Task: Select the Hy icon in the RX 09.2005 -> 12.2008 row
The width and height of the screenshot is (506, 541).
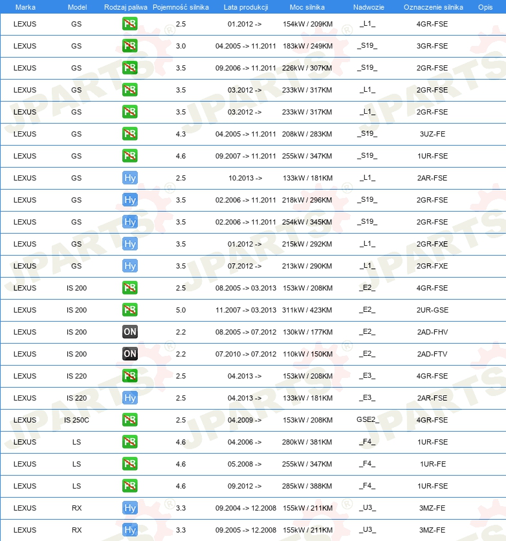Action: click(129, 529)
